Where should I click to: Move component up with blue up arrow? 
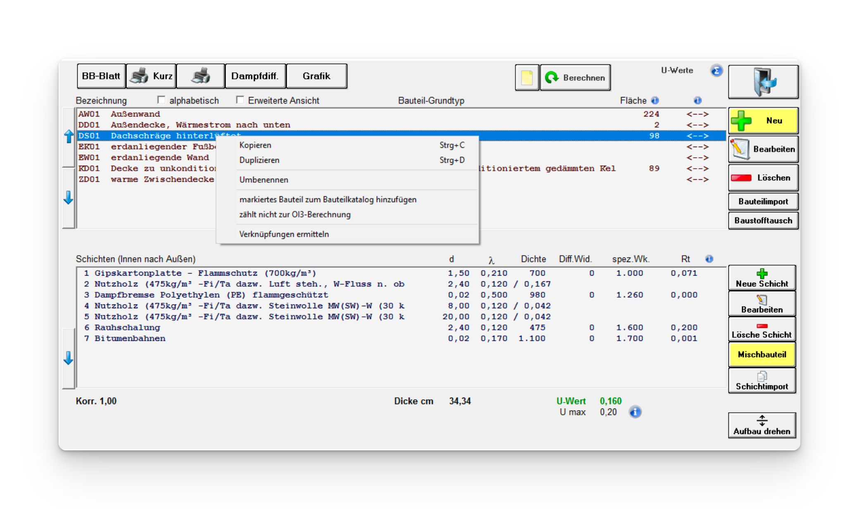click(69, 136)
